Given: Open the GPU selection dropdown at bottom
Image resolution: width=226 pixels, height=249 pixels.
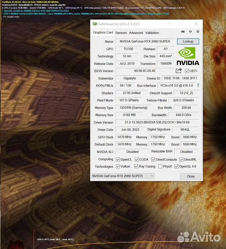Looking at the screenshot, I should click(x=123, y=176).
